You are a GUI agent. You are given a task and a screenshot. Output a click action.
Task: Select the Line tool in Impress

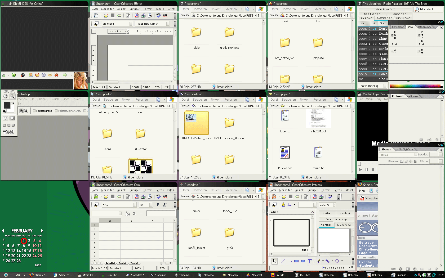[283, 261]
